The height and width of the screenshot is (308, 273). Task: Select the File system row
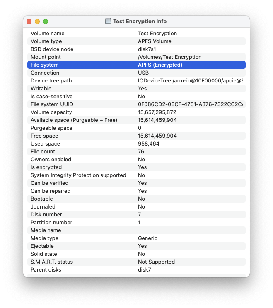click(136, 65)
